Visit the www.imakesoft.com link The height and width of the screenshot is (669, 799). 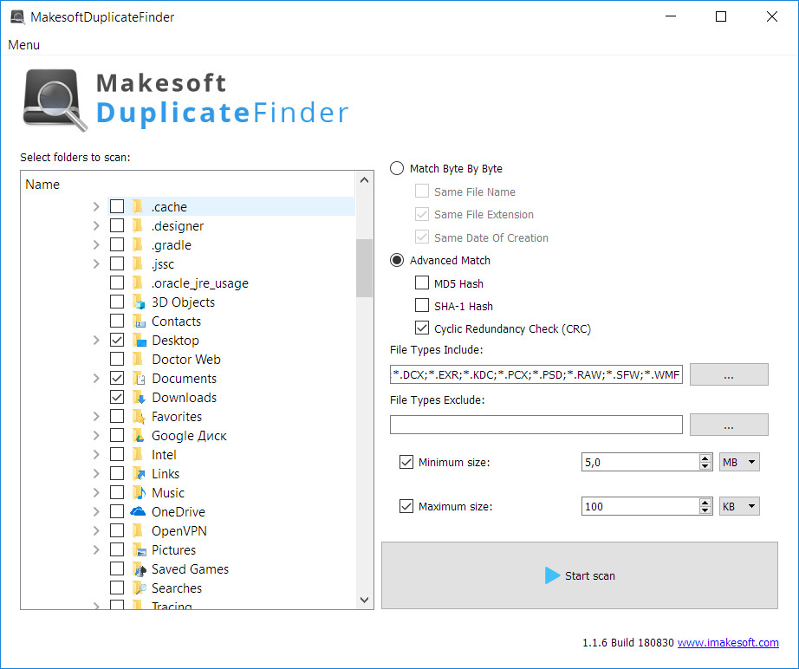(728, 642)
